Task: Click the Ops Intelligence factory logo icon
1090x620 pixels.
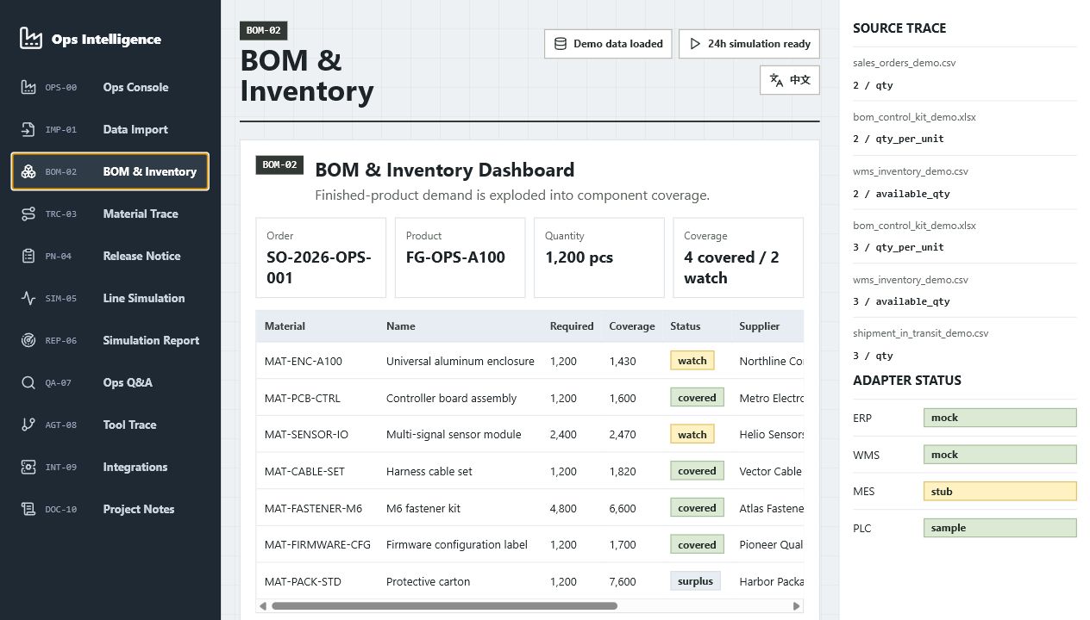Action: pyautogui.click(x=31, y=38)
